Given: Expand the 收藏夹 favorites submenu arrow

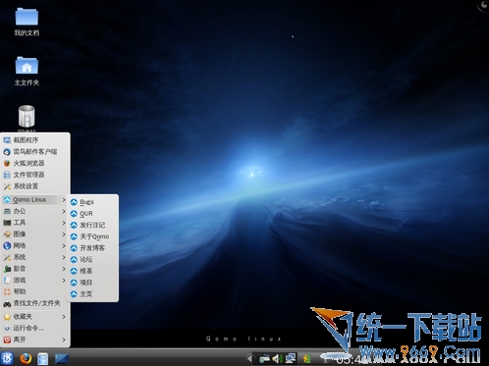Looking at the screenshot, I should tap(64, 317).
